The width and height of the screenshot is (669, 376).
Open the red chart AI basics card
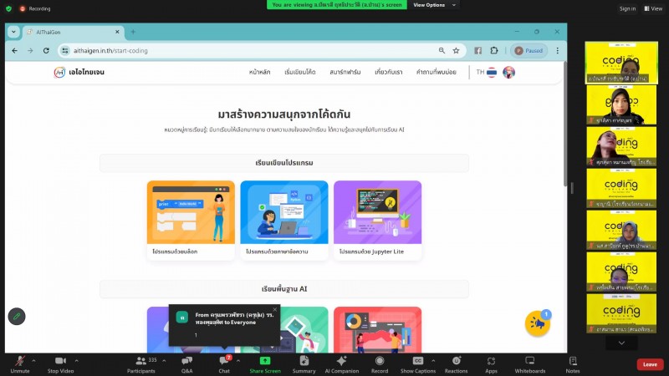(x=378, y=329)
